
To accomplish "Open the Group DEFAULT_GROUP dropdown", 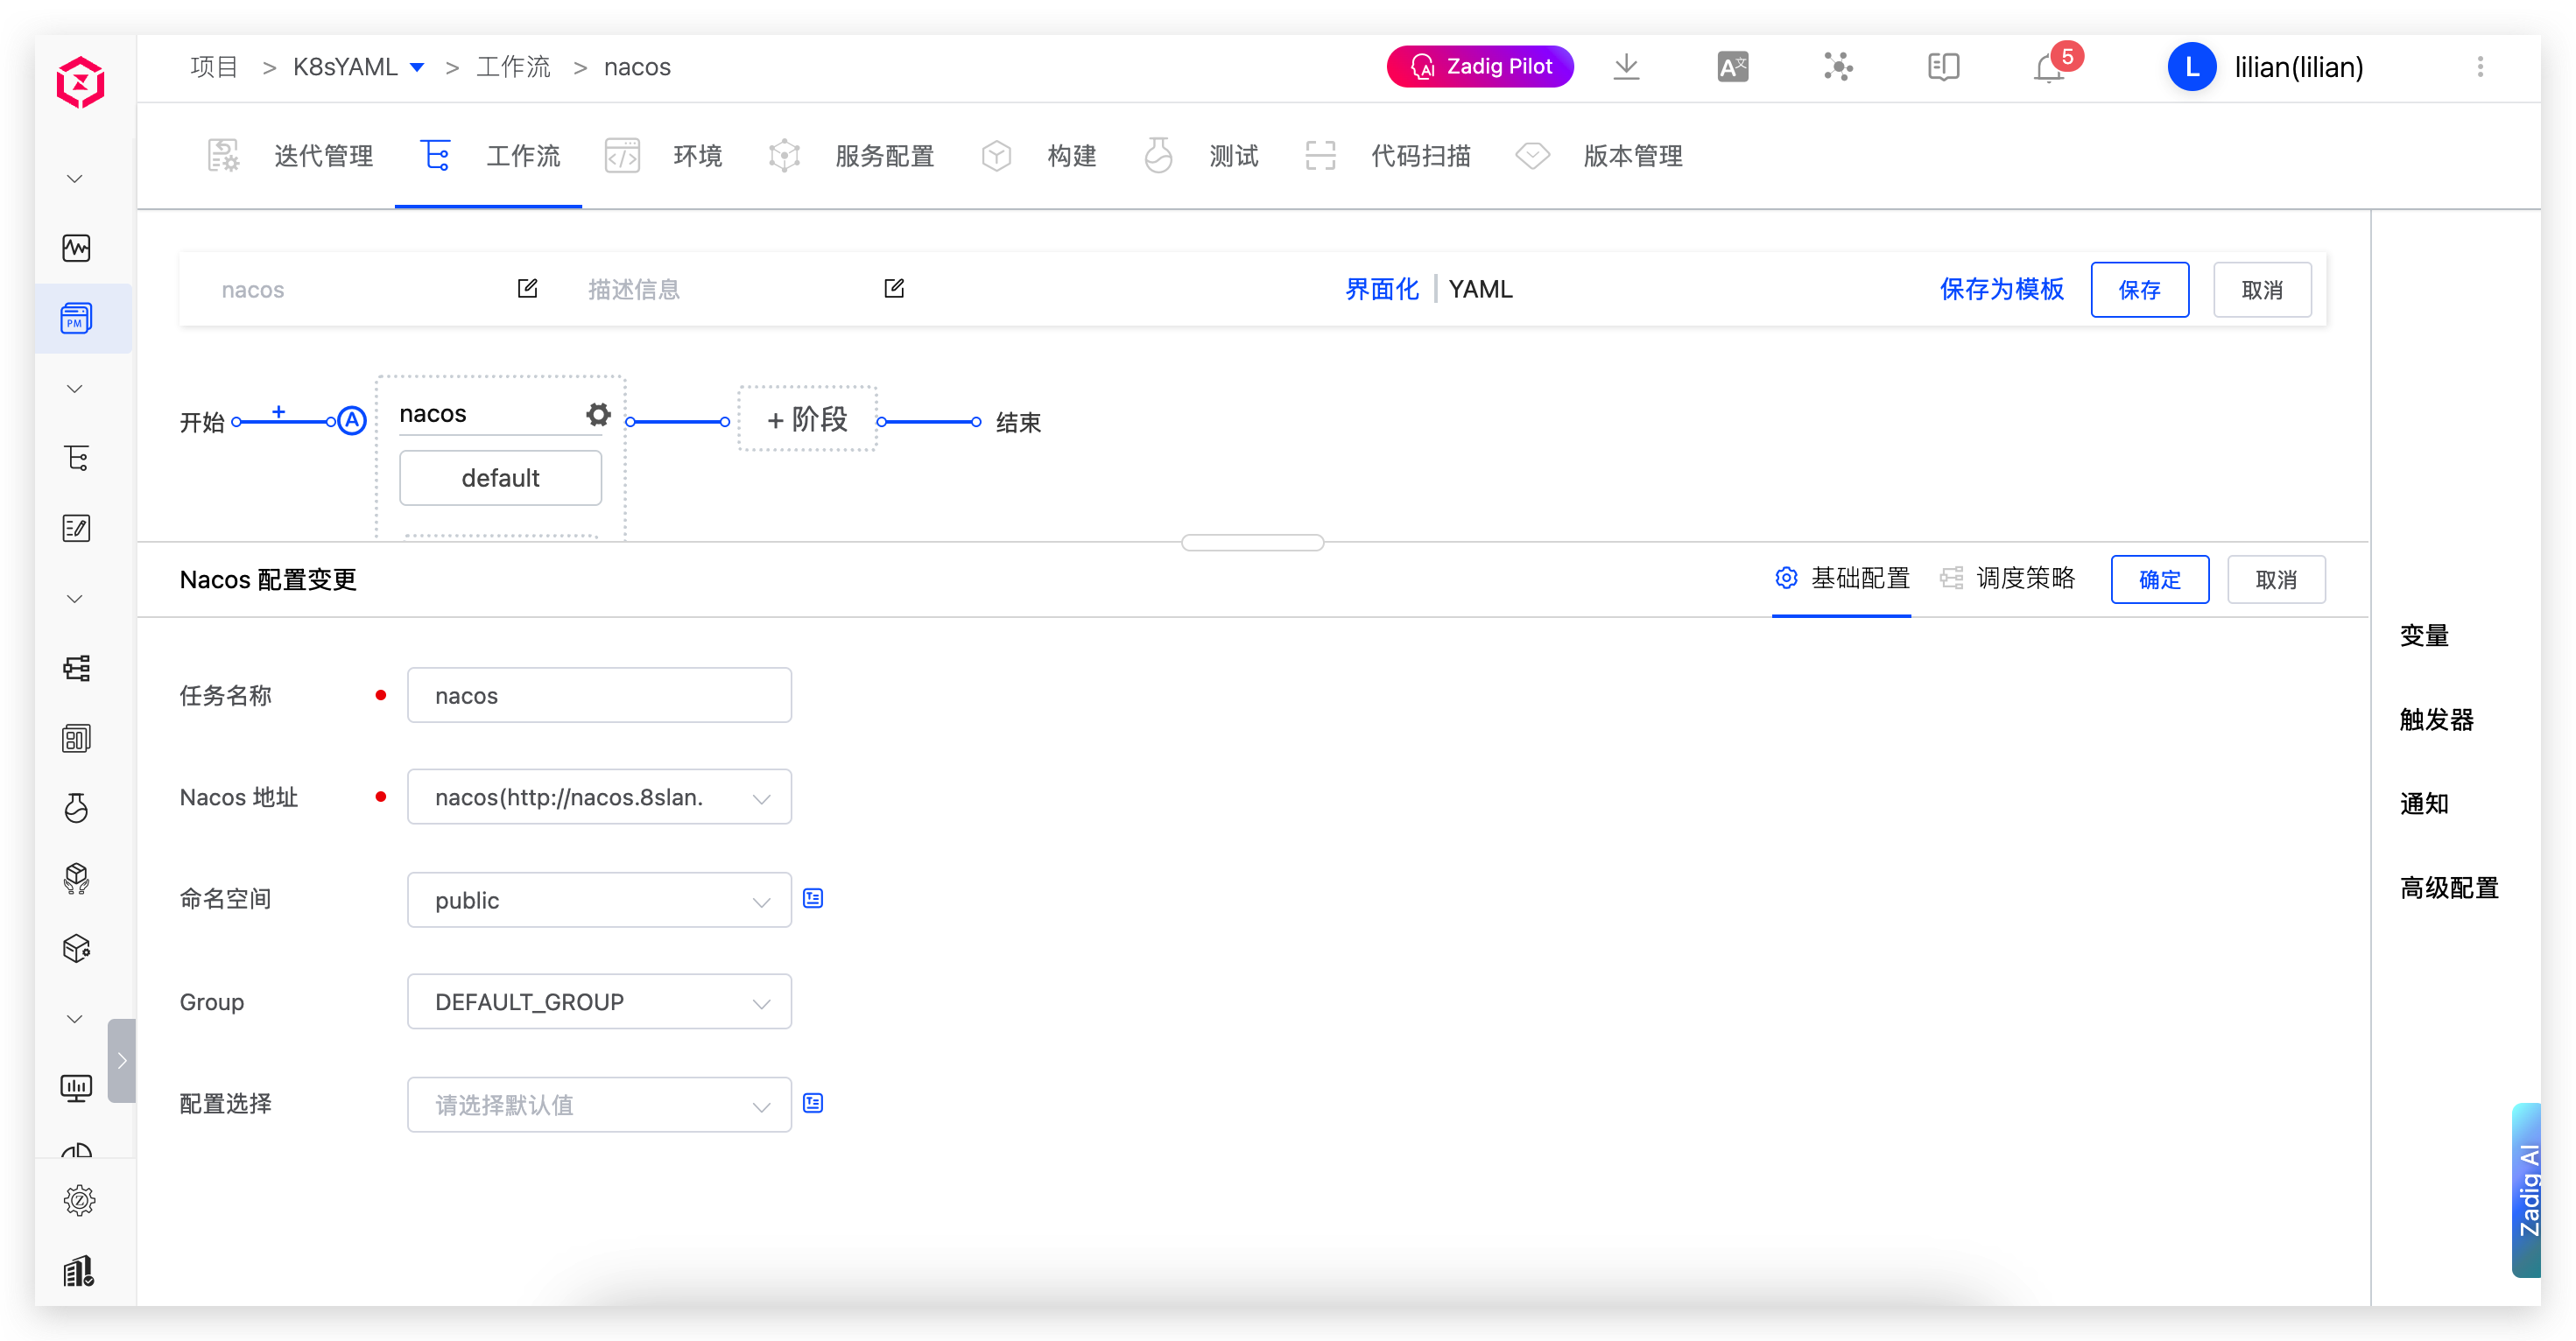I will [599, 1002].
